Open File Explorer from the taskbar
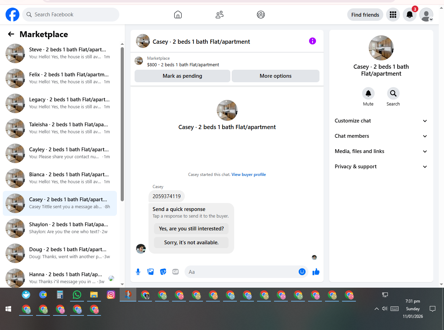444x330 pixels. 94,295
